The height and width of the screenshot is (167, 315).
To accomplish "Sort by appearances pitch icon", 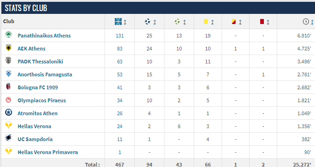I will (118, 21).
